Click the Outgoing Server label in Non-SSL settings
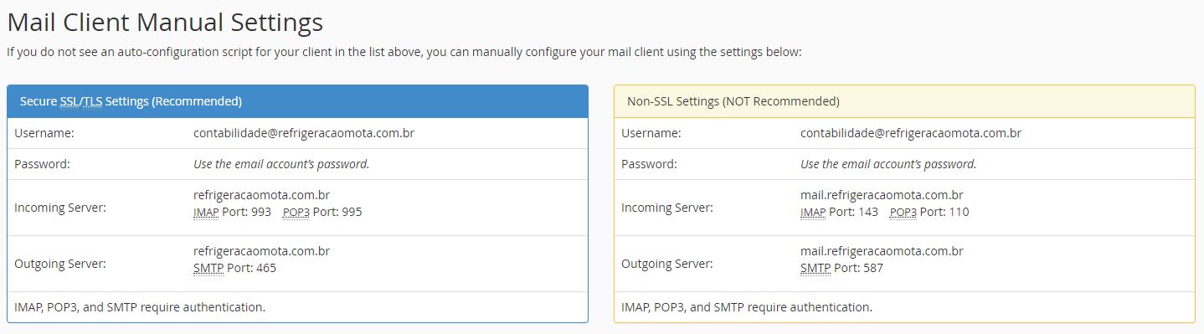Viewport: 1204px width, 334px height. 667,264
